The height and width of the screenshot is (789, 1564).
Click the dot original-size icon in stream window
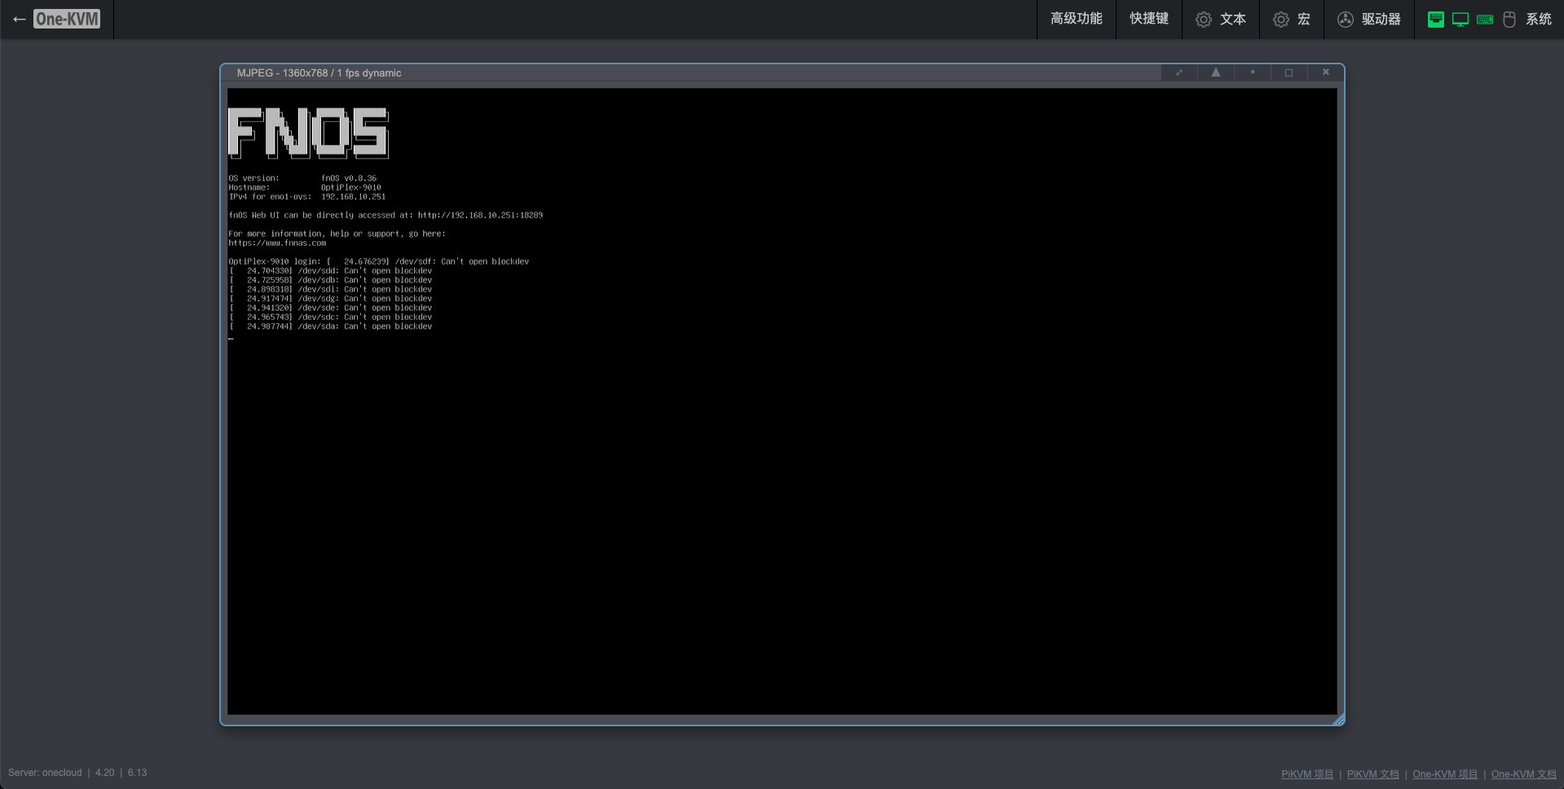[x=1252, y=72]
